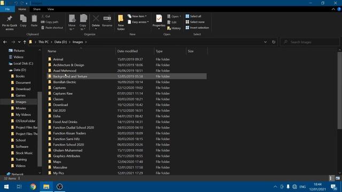Click Select none in ribbon
This screenshot has width=342, height=192.
(x=195, y=22)
